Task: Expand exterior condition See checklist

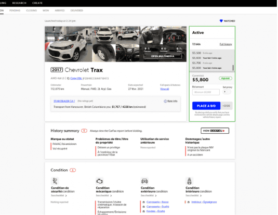Action: [149, 195]
